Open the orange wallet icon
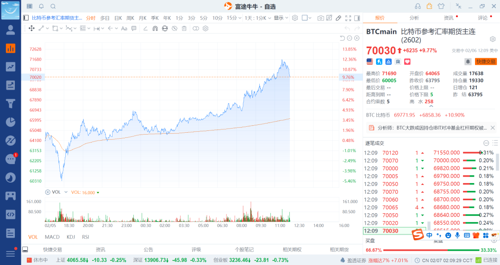This screenshot has width=500, height=265. click(430, 6)
